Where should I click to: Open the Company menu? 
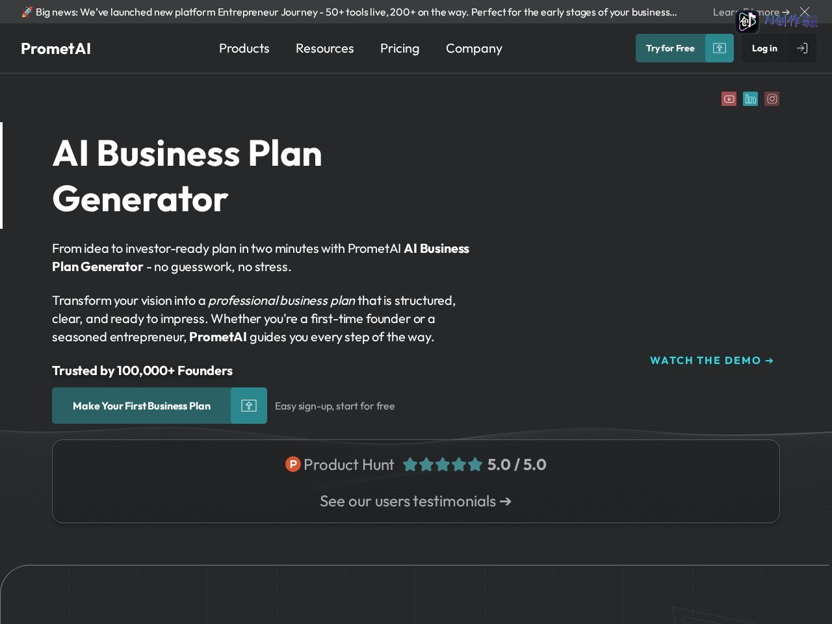click(x=474, y=49)
